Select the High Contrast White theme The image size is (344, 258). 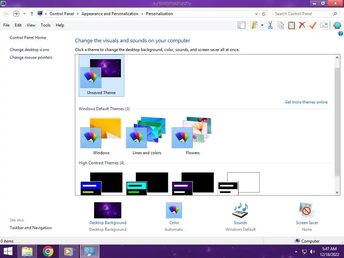239,184
